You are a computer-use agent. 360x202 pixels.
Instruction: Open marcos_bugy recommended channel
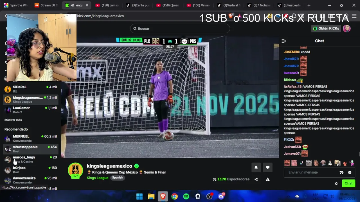pos(31,159)
